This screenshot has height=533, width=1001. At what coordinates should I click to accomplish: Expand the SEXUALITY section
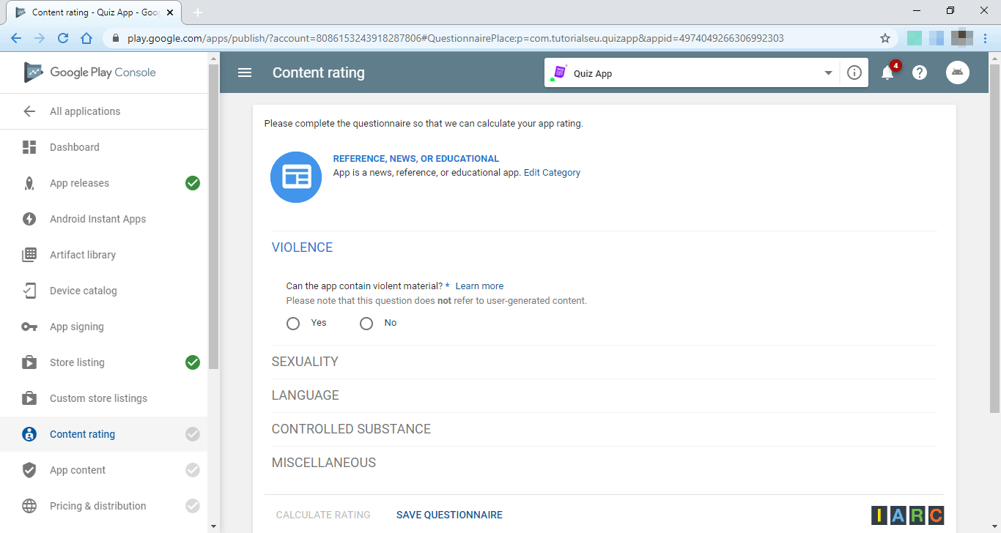coord(305,362)
